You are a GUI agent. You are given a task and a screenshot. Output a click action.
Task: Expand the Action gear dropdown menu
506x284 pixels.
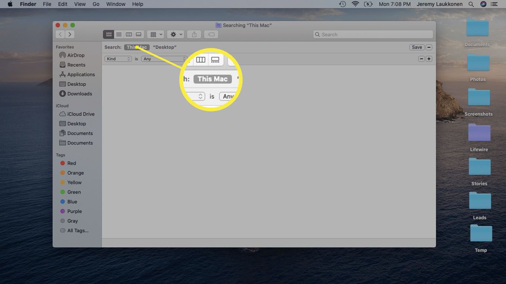[176, 34]
